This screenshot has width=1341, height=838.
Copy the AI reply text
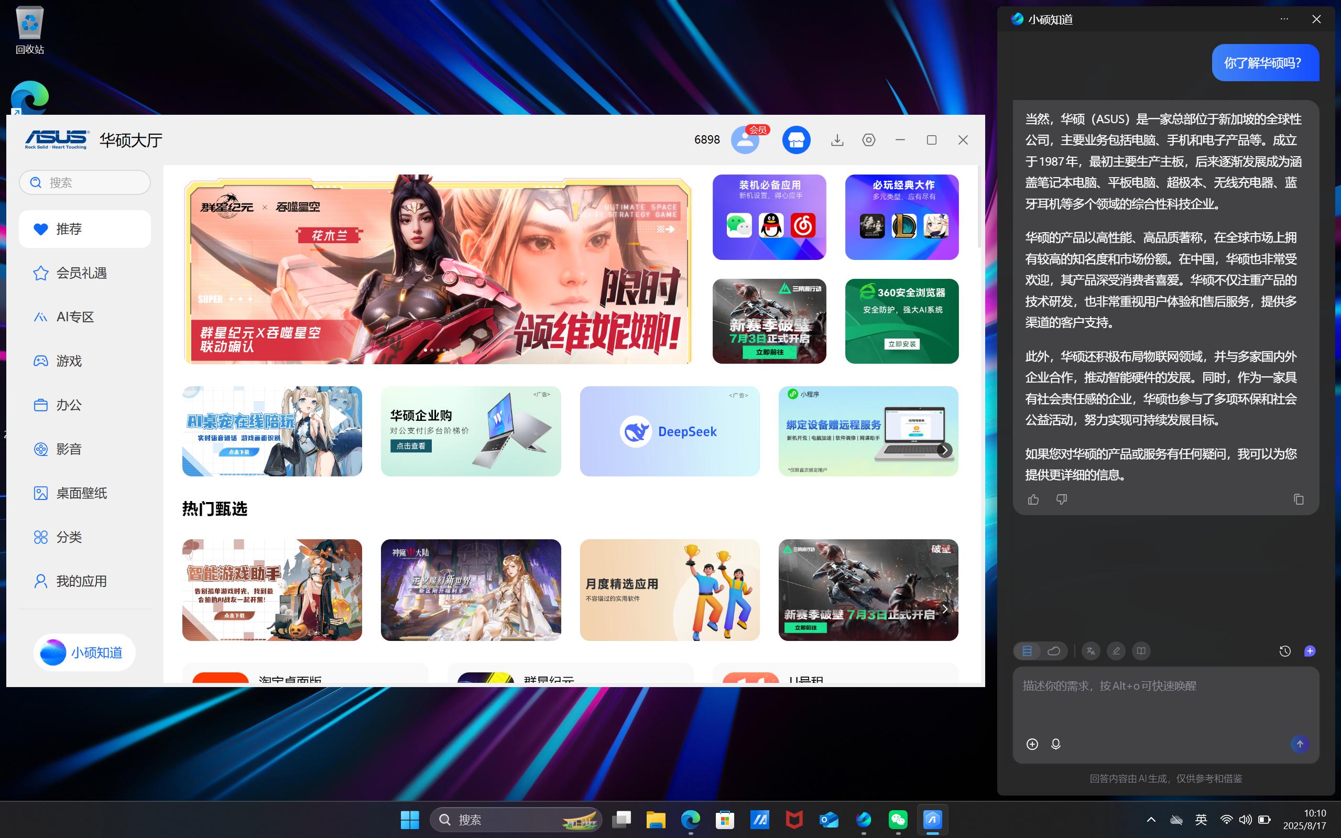pos(1299,500)
